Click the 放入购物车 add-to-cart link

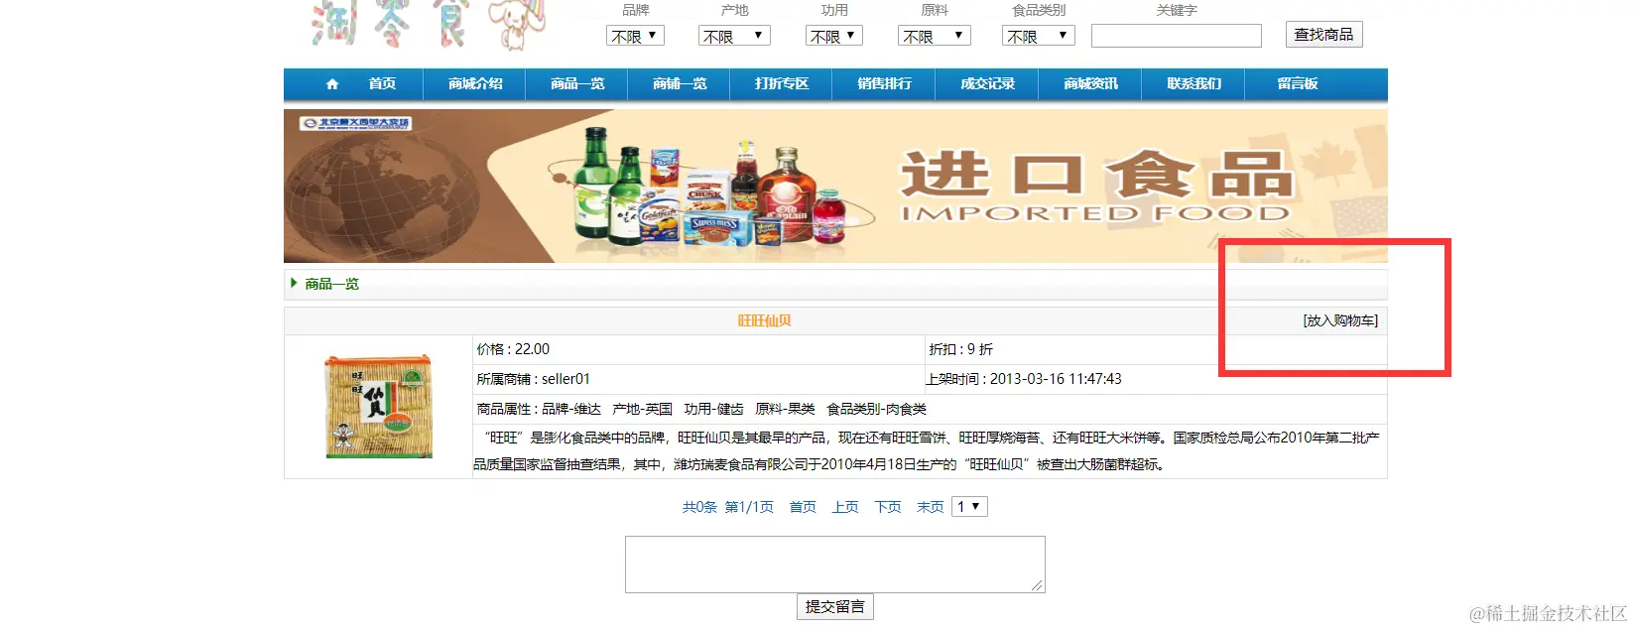pos(1340,320)
